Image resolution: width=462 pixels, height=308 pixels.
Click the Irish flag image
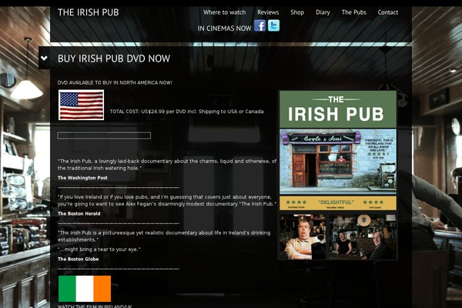point(85,289)
